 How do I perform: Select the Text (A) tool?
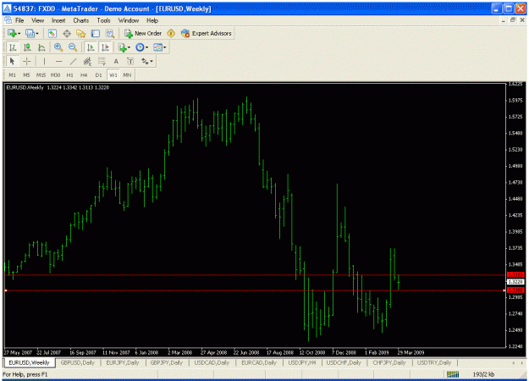(x=116, y=62)
